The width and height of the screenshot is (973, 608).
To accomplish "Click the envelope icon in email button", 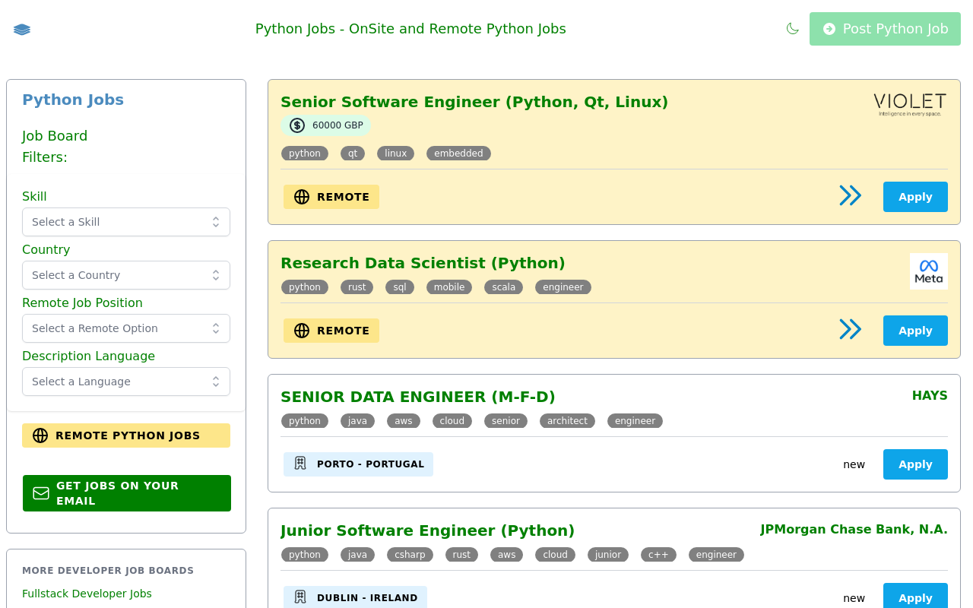I will click(x=41, y=493).
